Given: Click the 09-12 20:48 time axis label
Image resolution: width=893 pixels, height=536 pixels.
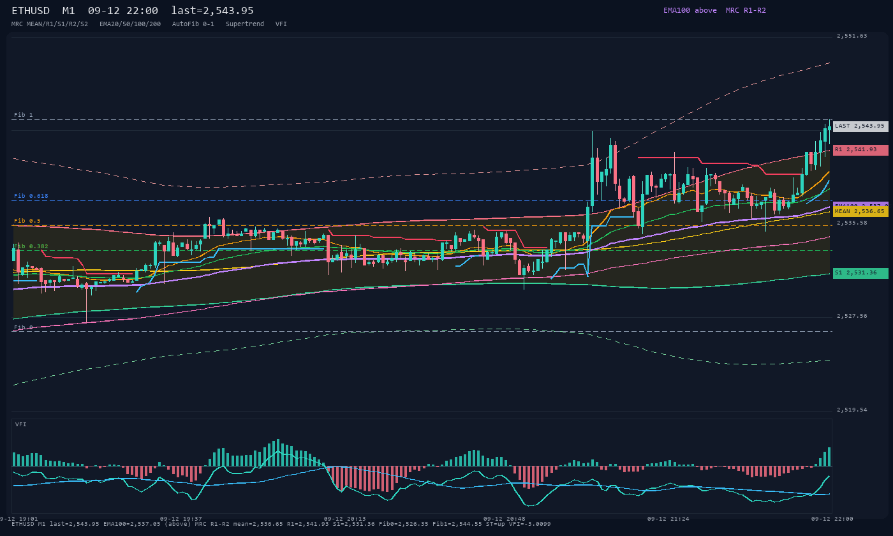Looking at the screenshot, I should pyautogui.click(x=504, y=519).
